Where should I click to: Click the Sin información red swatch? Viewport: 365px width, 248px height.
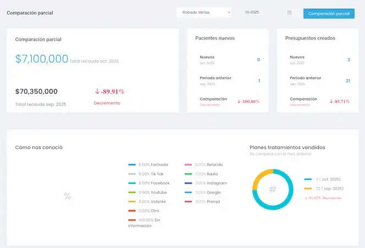coord(132,220)
